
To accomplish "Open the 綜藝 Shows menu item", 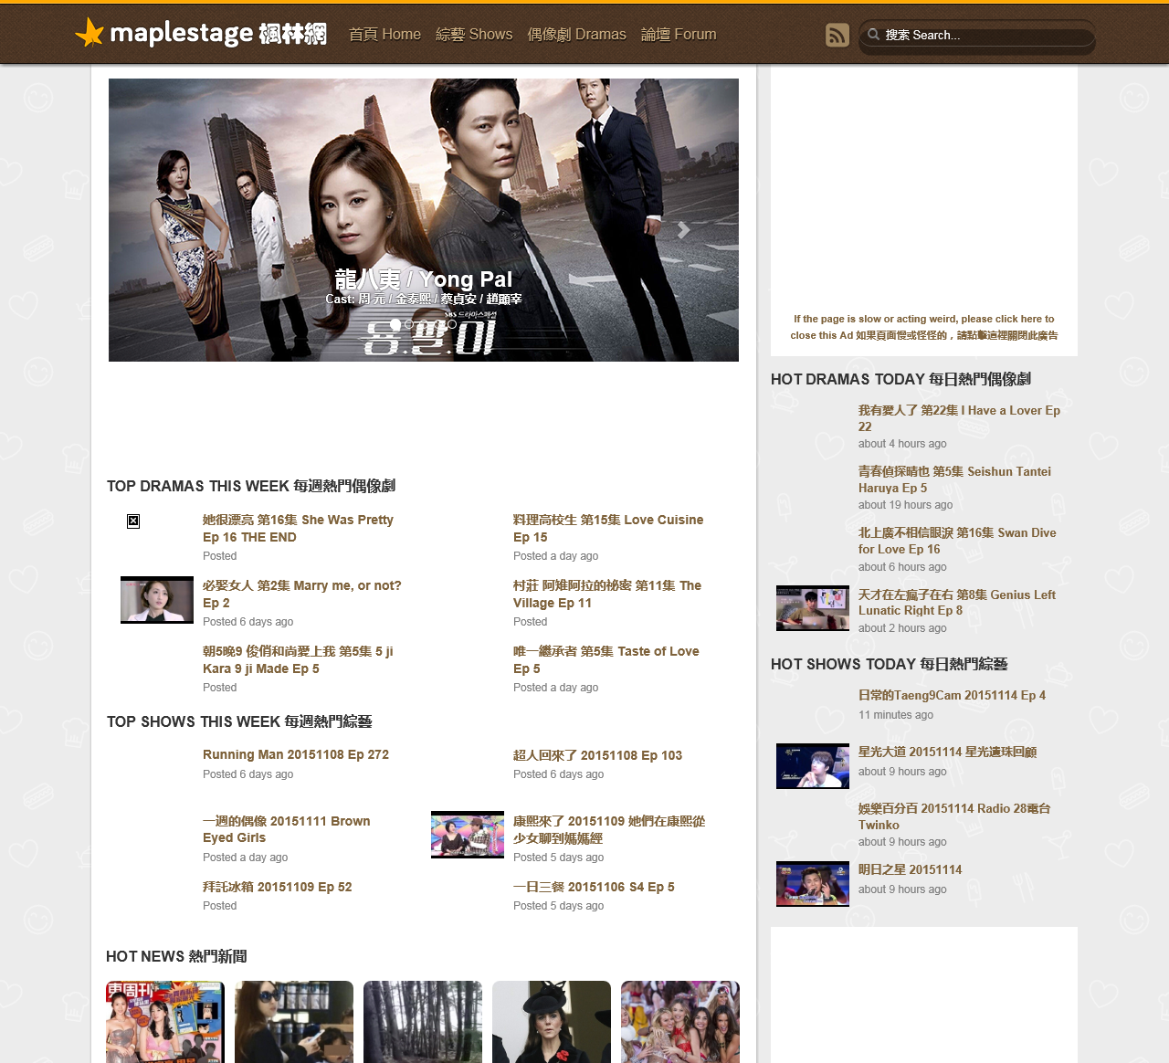I will tap(474, 35).
